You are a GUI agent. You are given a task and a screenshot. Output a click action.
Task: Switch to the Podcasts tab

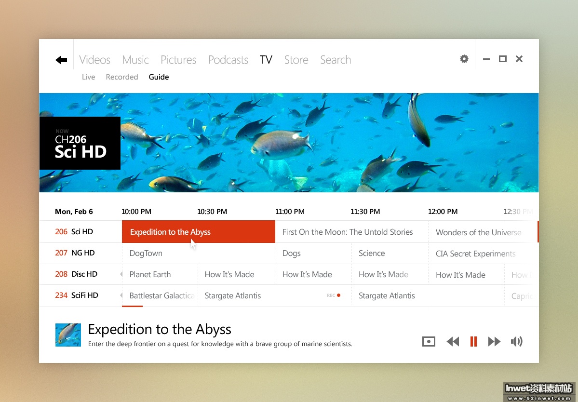228,60
